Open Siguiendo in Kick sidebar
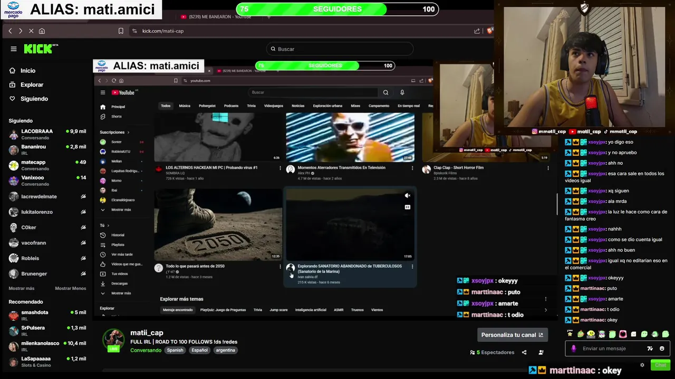Viewport: 675px width, 379px height. click(28, 99)
